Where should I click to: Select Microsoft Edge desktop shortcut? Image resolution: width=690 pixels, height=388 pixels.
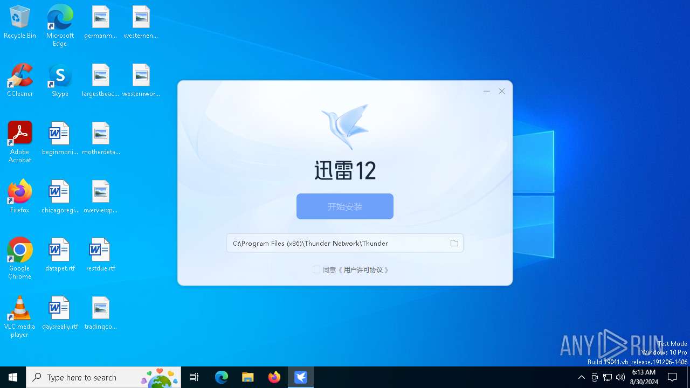click(x=60, y=26)
